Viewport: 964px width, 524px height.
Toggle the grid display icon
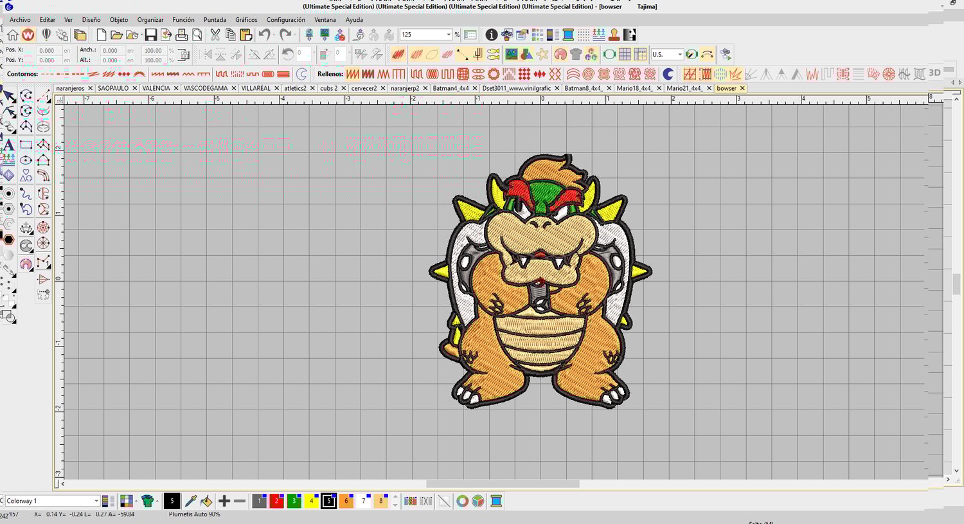(x=625, y=54)
